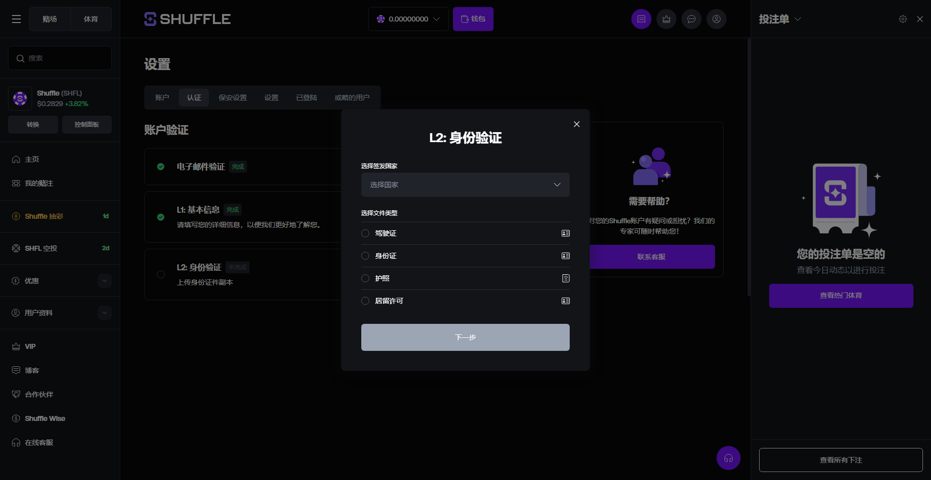Open the 电子邮件验证 verification row
The image size is (931, 480).
tap(243, 167)
